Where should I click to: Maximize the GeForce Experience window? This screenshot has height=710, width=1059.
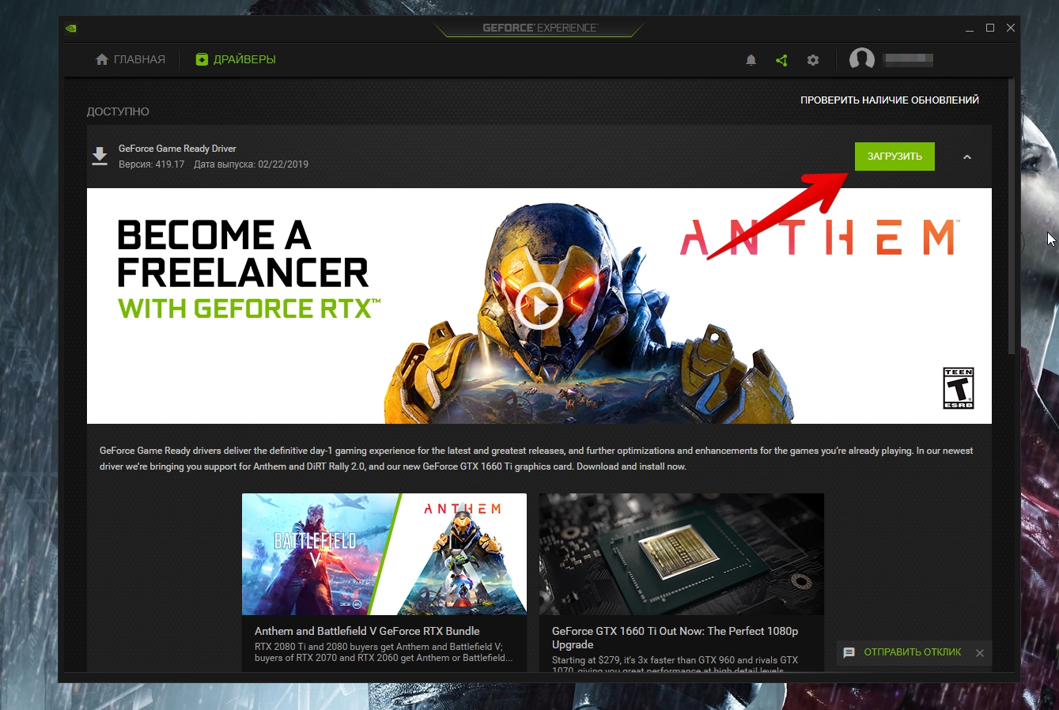click(989, 28)
